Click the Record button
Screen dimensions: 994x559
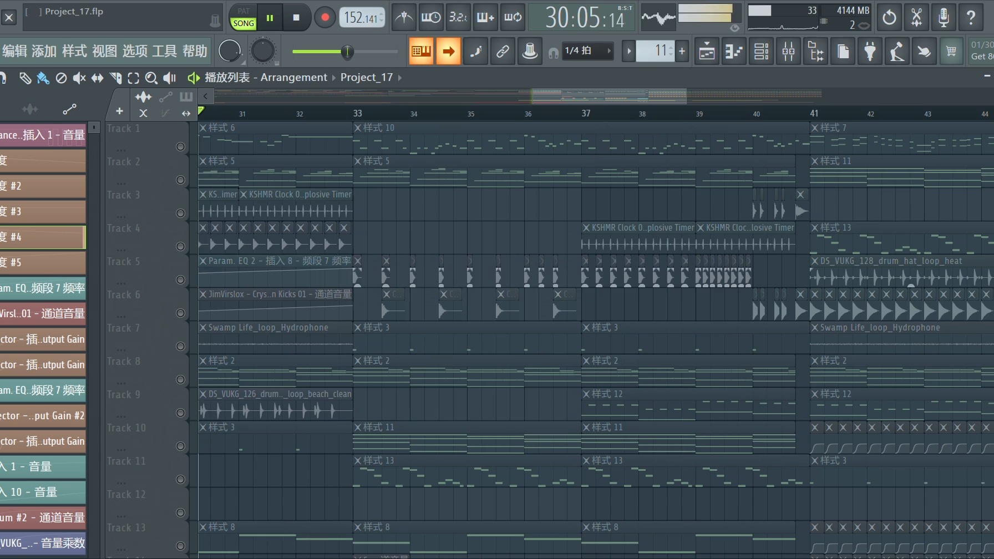pos(325,18)
